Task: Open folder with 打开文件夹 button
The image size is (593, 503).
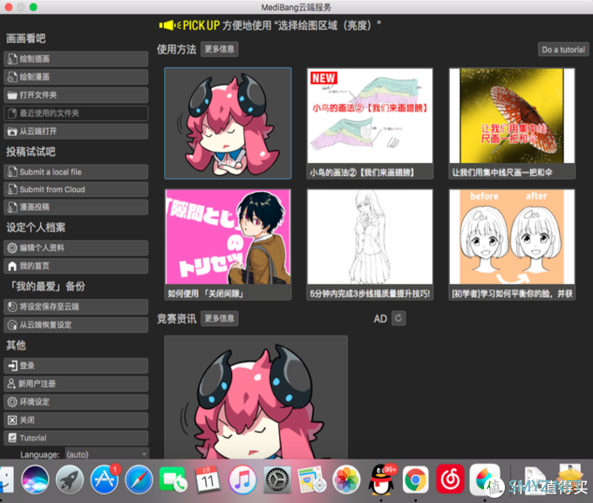Action: click(x=76, y=95)
